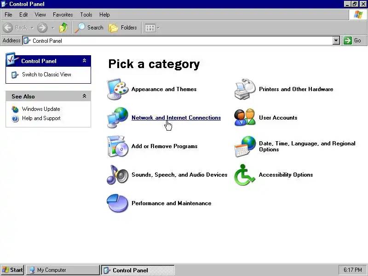Click the green Go arrow button
The width and height of the screenshot is (368, 276).
[x=348, y=40]
